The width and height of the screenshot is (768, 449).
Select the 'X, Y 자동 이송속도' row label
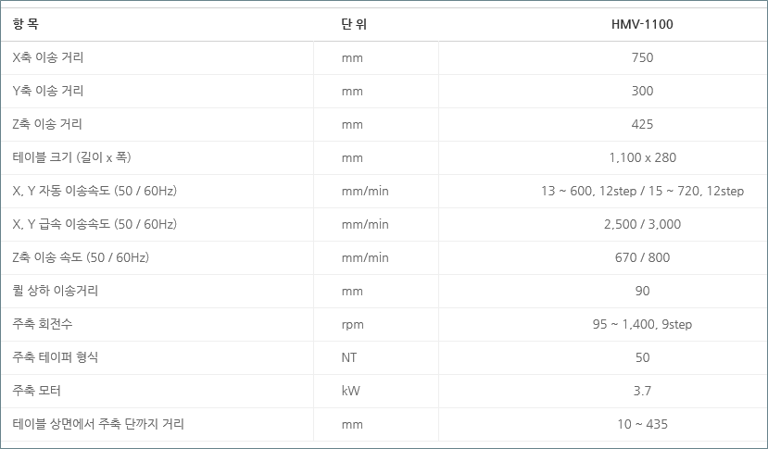[x=94, y=191]
